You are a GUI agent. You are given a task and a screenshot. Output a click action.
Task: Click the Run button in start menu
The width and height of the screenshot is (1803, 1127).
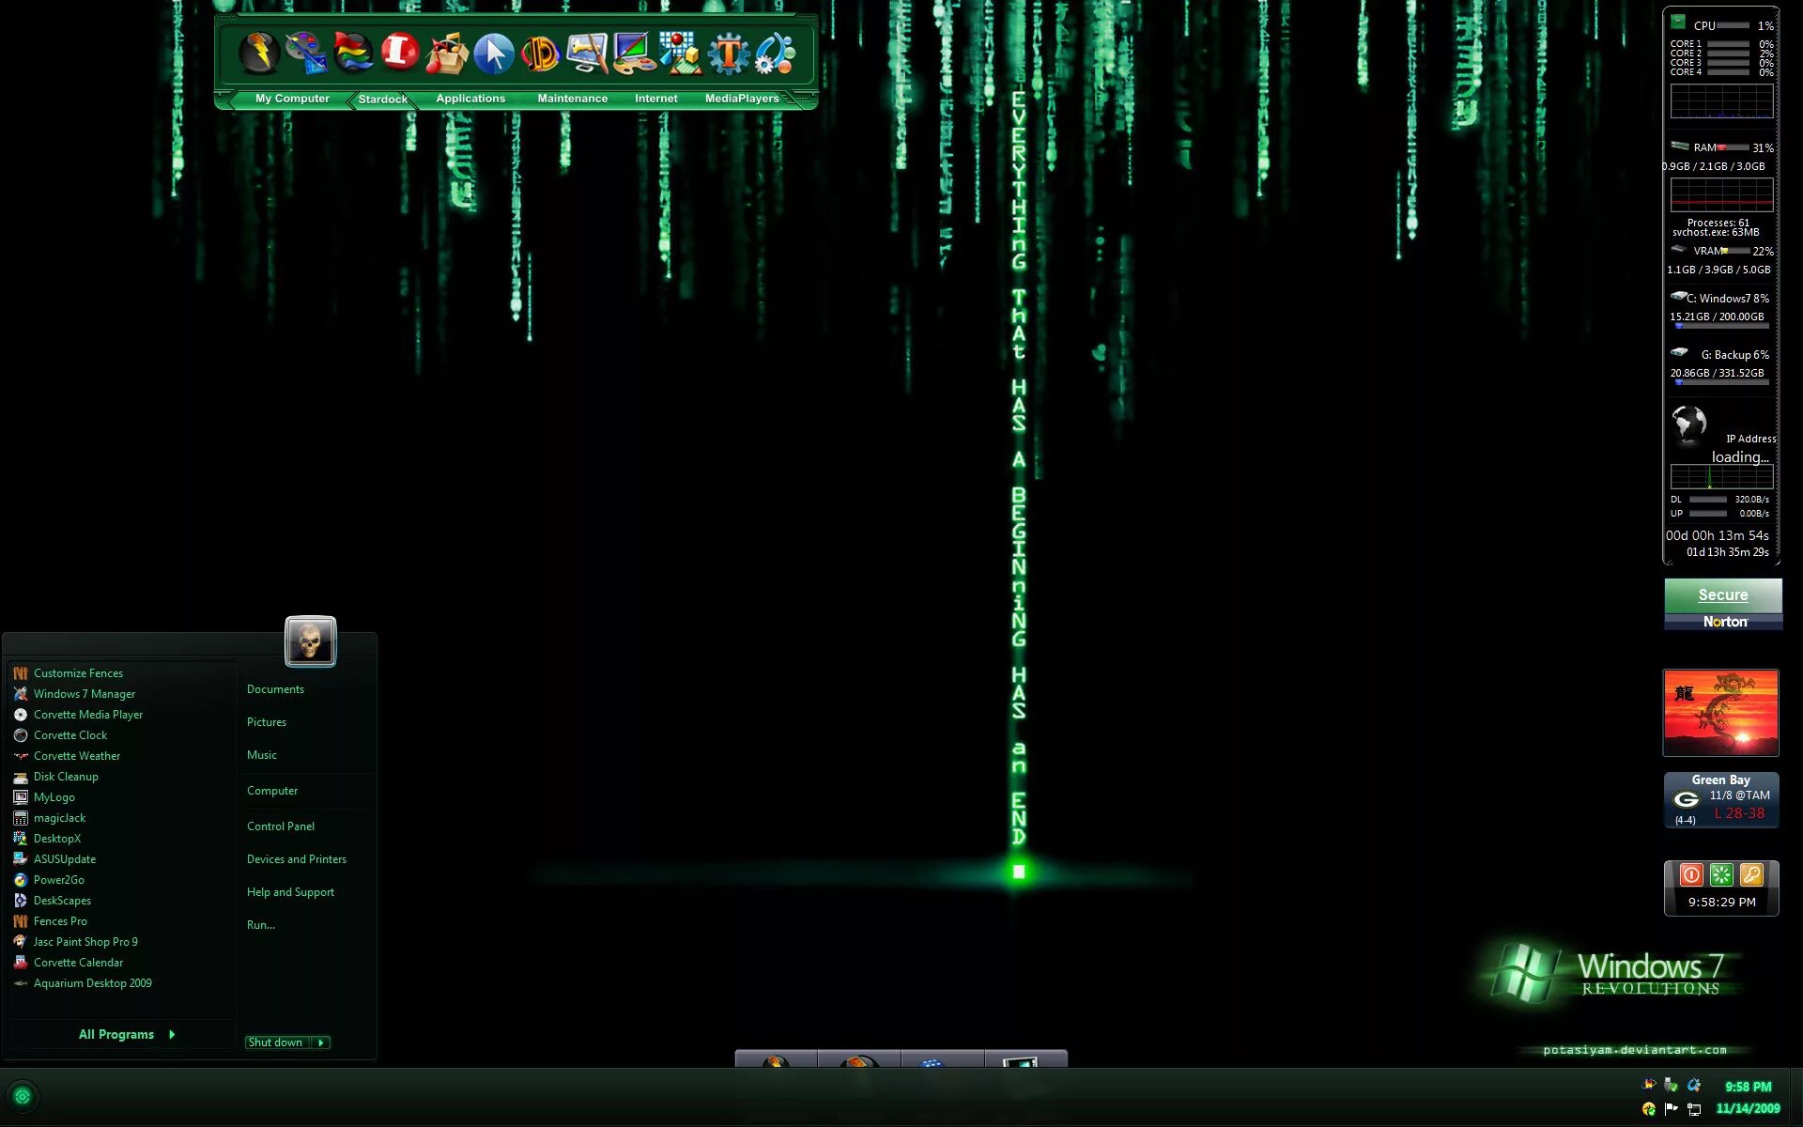coord(259,924)
